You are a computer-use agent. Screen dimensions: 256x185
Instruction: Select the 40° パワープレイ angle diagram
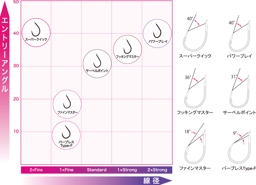point(239,34)
